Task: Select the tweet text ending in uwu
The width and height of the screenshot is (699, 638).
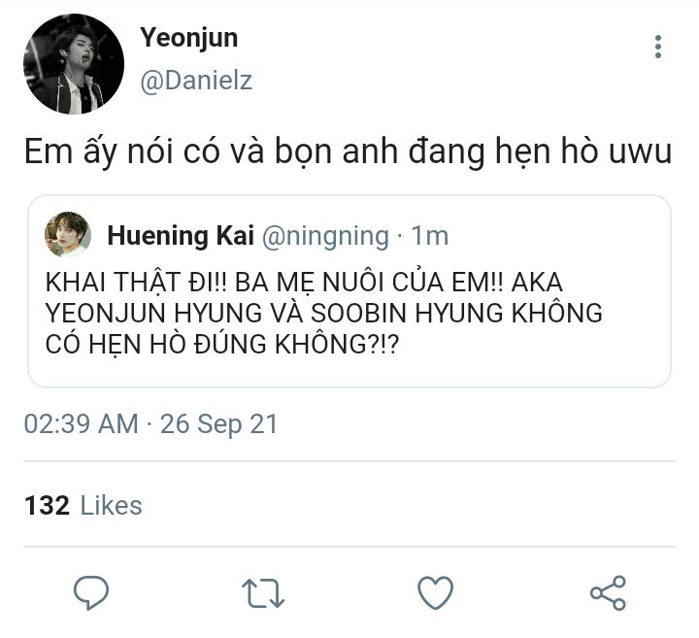Action: click(348, 152)
